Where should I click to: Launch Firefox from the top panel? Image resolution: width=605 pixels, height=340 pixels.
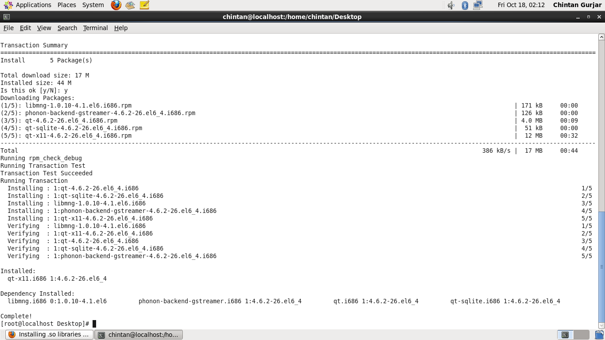[116, 5]
